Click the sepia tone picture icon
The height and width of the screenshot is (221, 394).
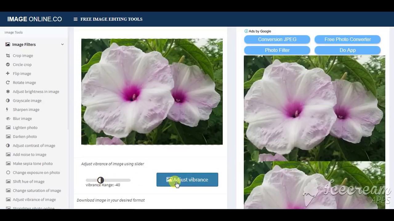pyautogui.click(x=8, y=163)
